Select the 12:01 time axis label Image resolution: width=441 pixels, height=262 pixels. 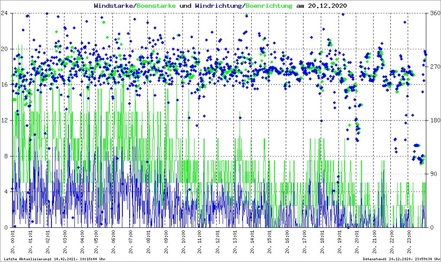pyautogui.click(x=217, y=243)
